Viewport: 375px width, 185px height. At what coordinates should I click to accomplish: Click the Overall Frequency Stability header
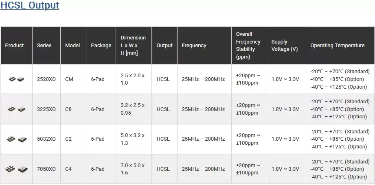pos(249,46)
